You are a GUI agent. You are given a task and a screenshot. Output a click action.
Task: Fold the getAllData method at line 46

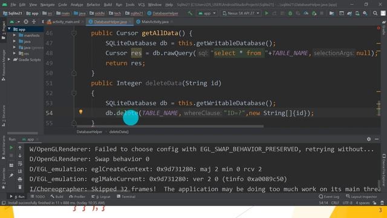[74, 33]
